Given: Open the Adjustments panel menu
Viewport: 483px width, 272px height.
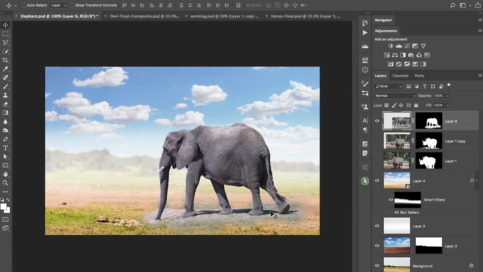Looking at the screenshot, I should [x=480, y=31].
